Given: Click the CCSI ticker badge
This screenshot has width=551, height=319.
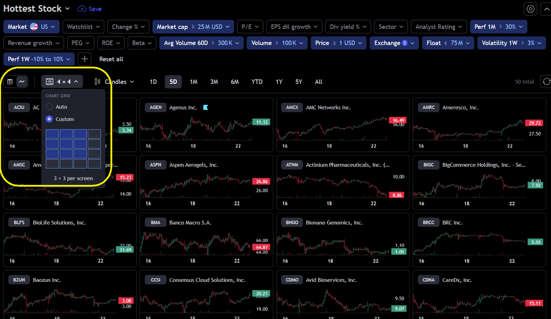Looking at the screenshot, I should point(156,280).
